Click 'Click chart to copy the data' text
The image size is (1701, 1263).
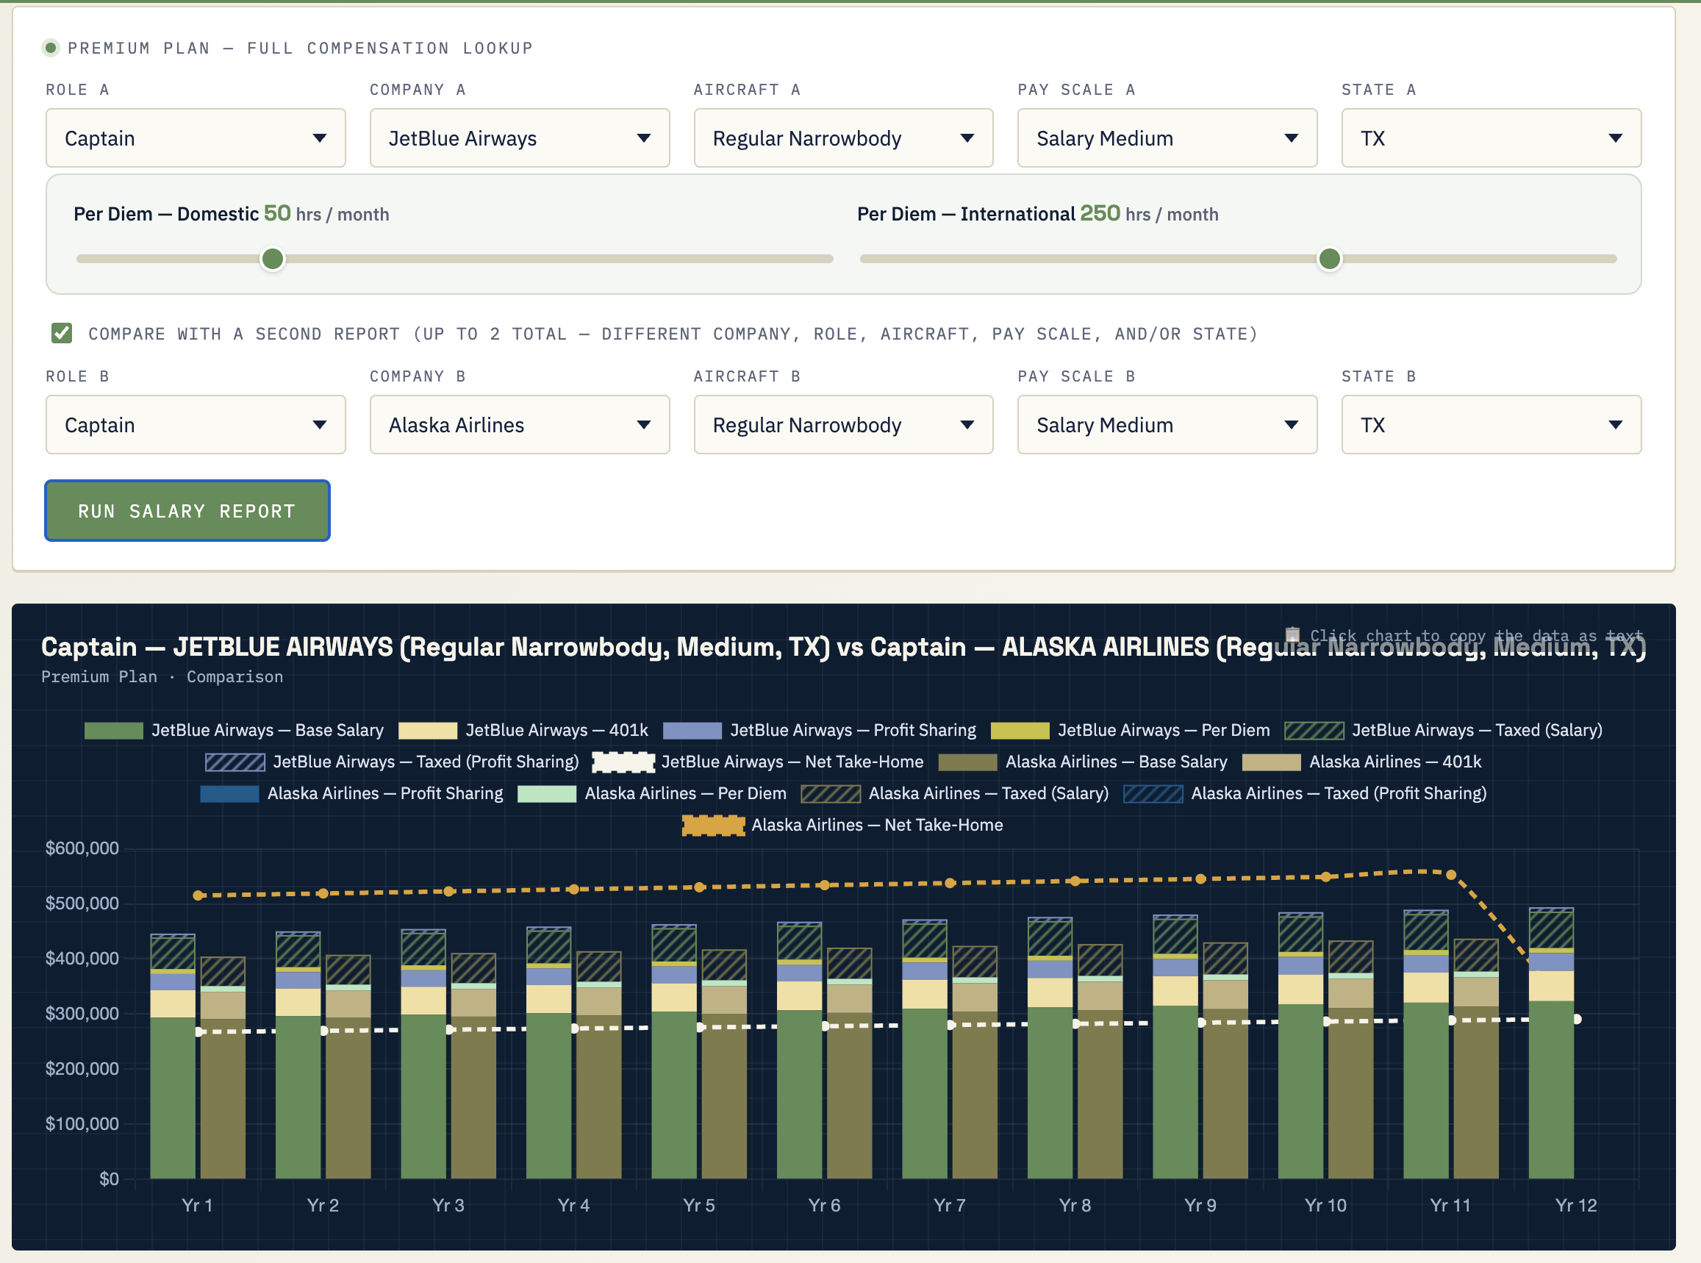1476,636
